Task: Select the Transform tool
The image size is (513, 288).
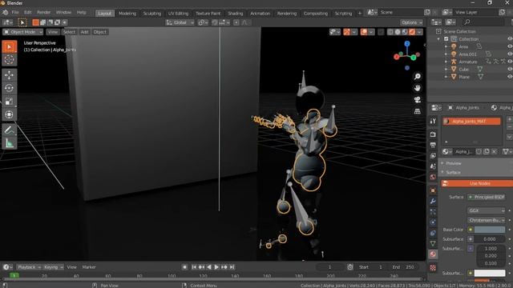Action: pos(9,114)
